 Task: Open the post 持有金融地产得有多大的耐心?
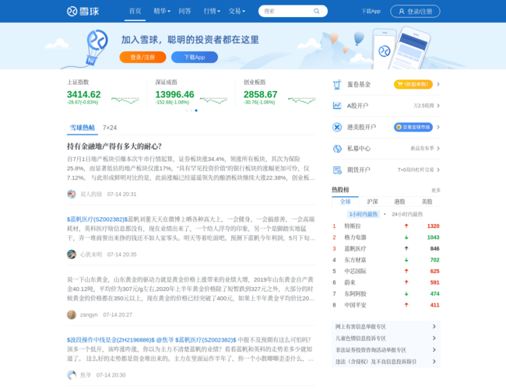tap(114, 146)
